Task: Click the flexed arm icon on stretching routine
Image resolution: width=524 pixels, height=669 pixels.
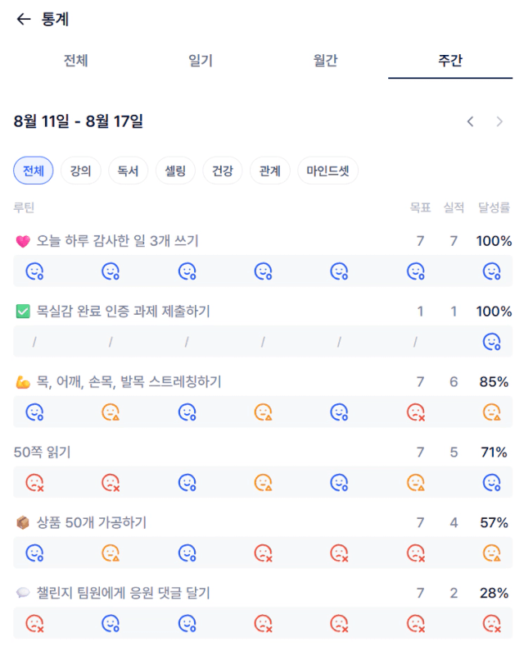Action: click(23, 382)
